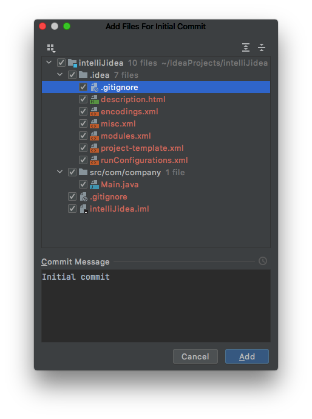The height and width of the screenshot is (419, 312).
Task: Select the src/com/company folder name
Action: (x=125, y=172)
